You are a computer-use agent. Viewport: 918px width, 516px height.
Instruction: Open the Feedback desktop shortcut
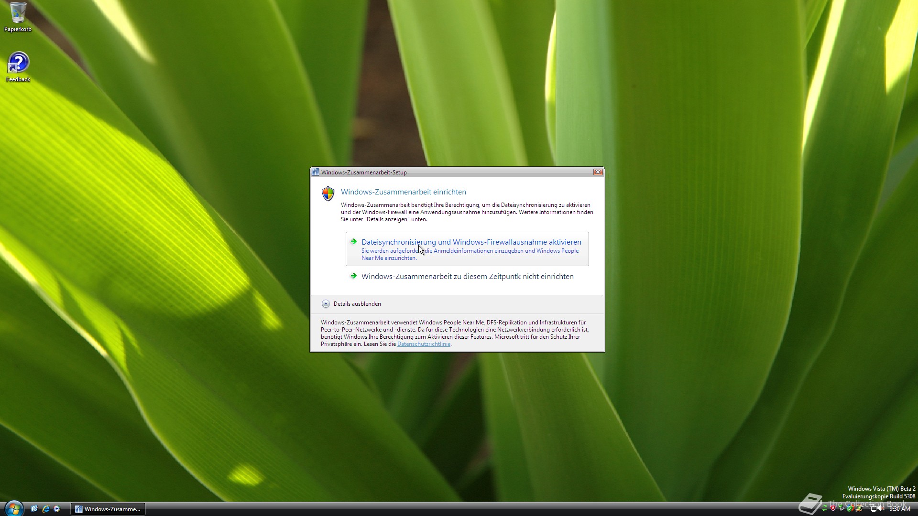click(18, 67)
